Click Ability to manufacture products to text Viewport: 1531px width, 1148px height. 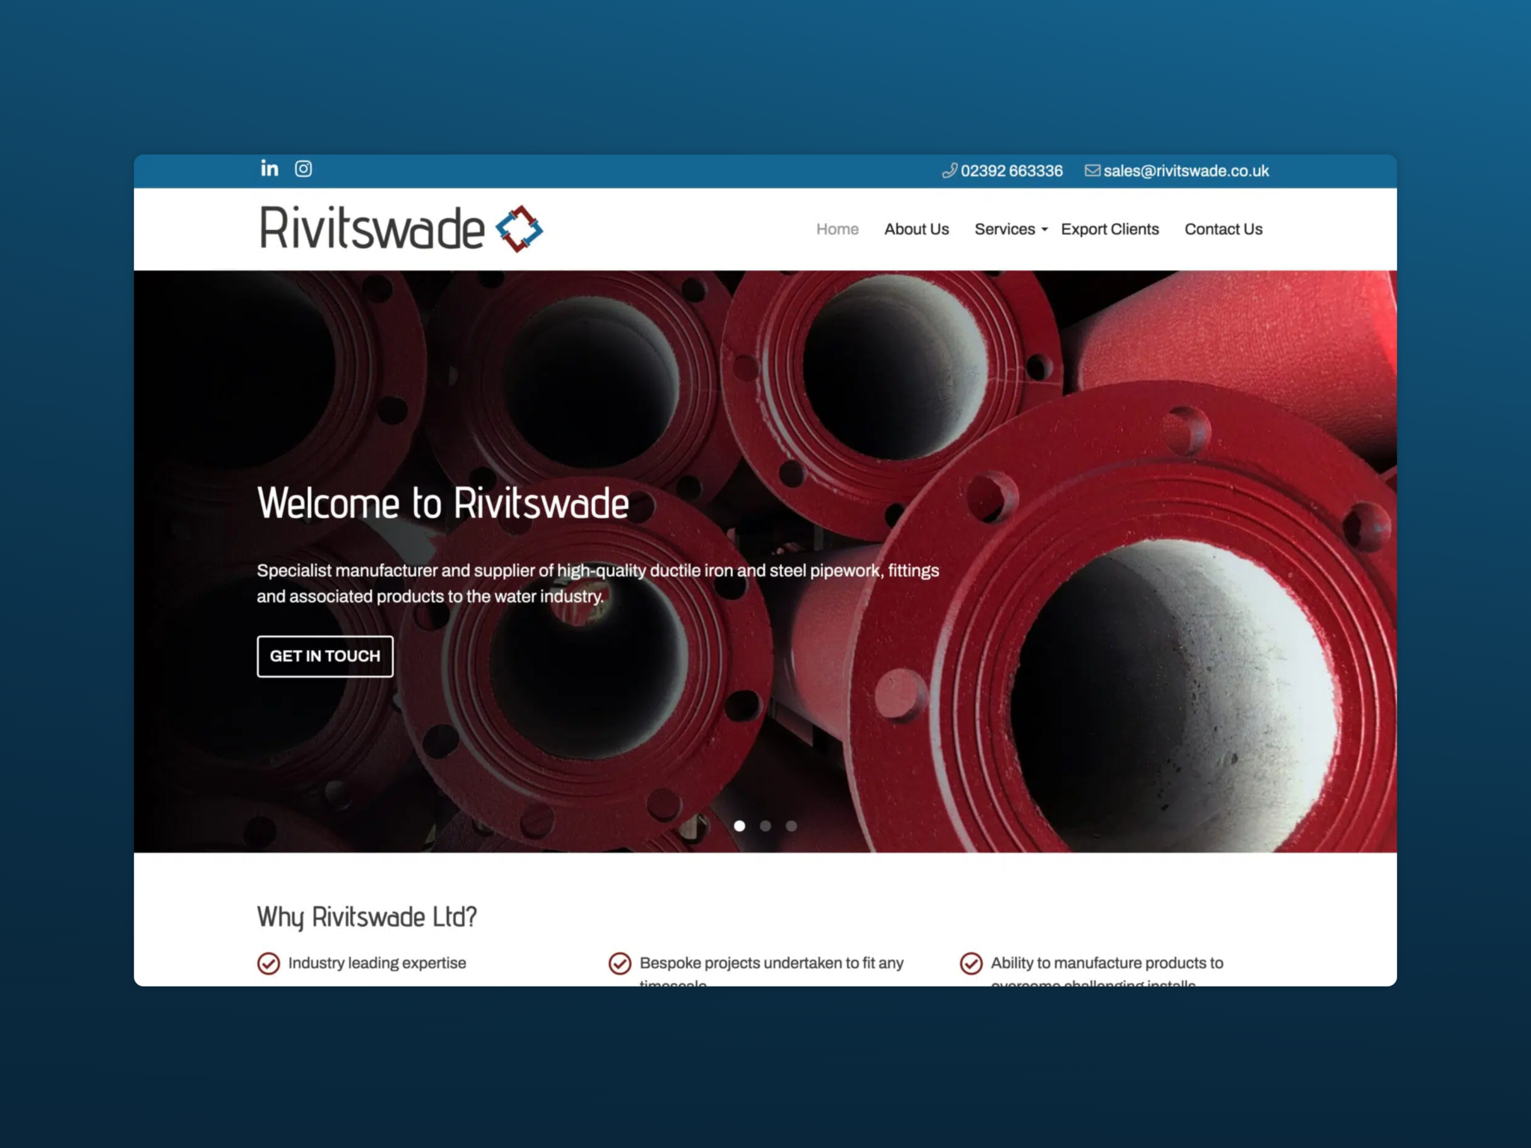pos(1107,963)
